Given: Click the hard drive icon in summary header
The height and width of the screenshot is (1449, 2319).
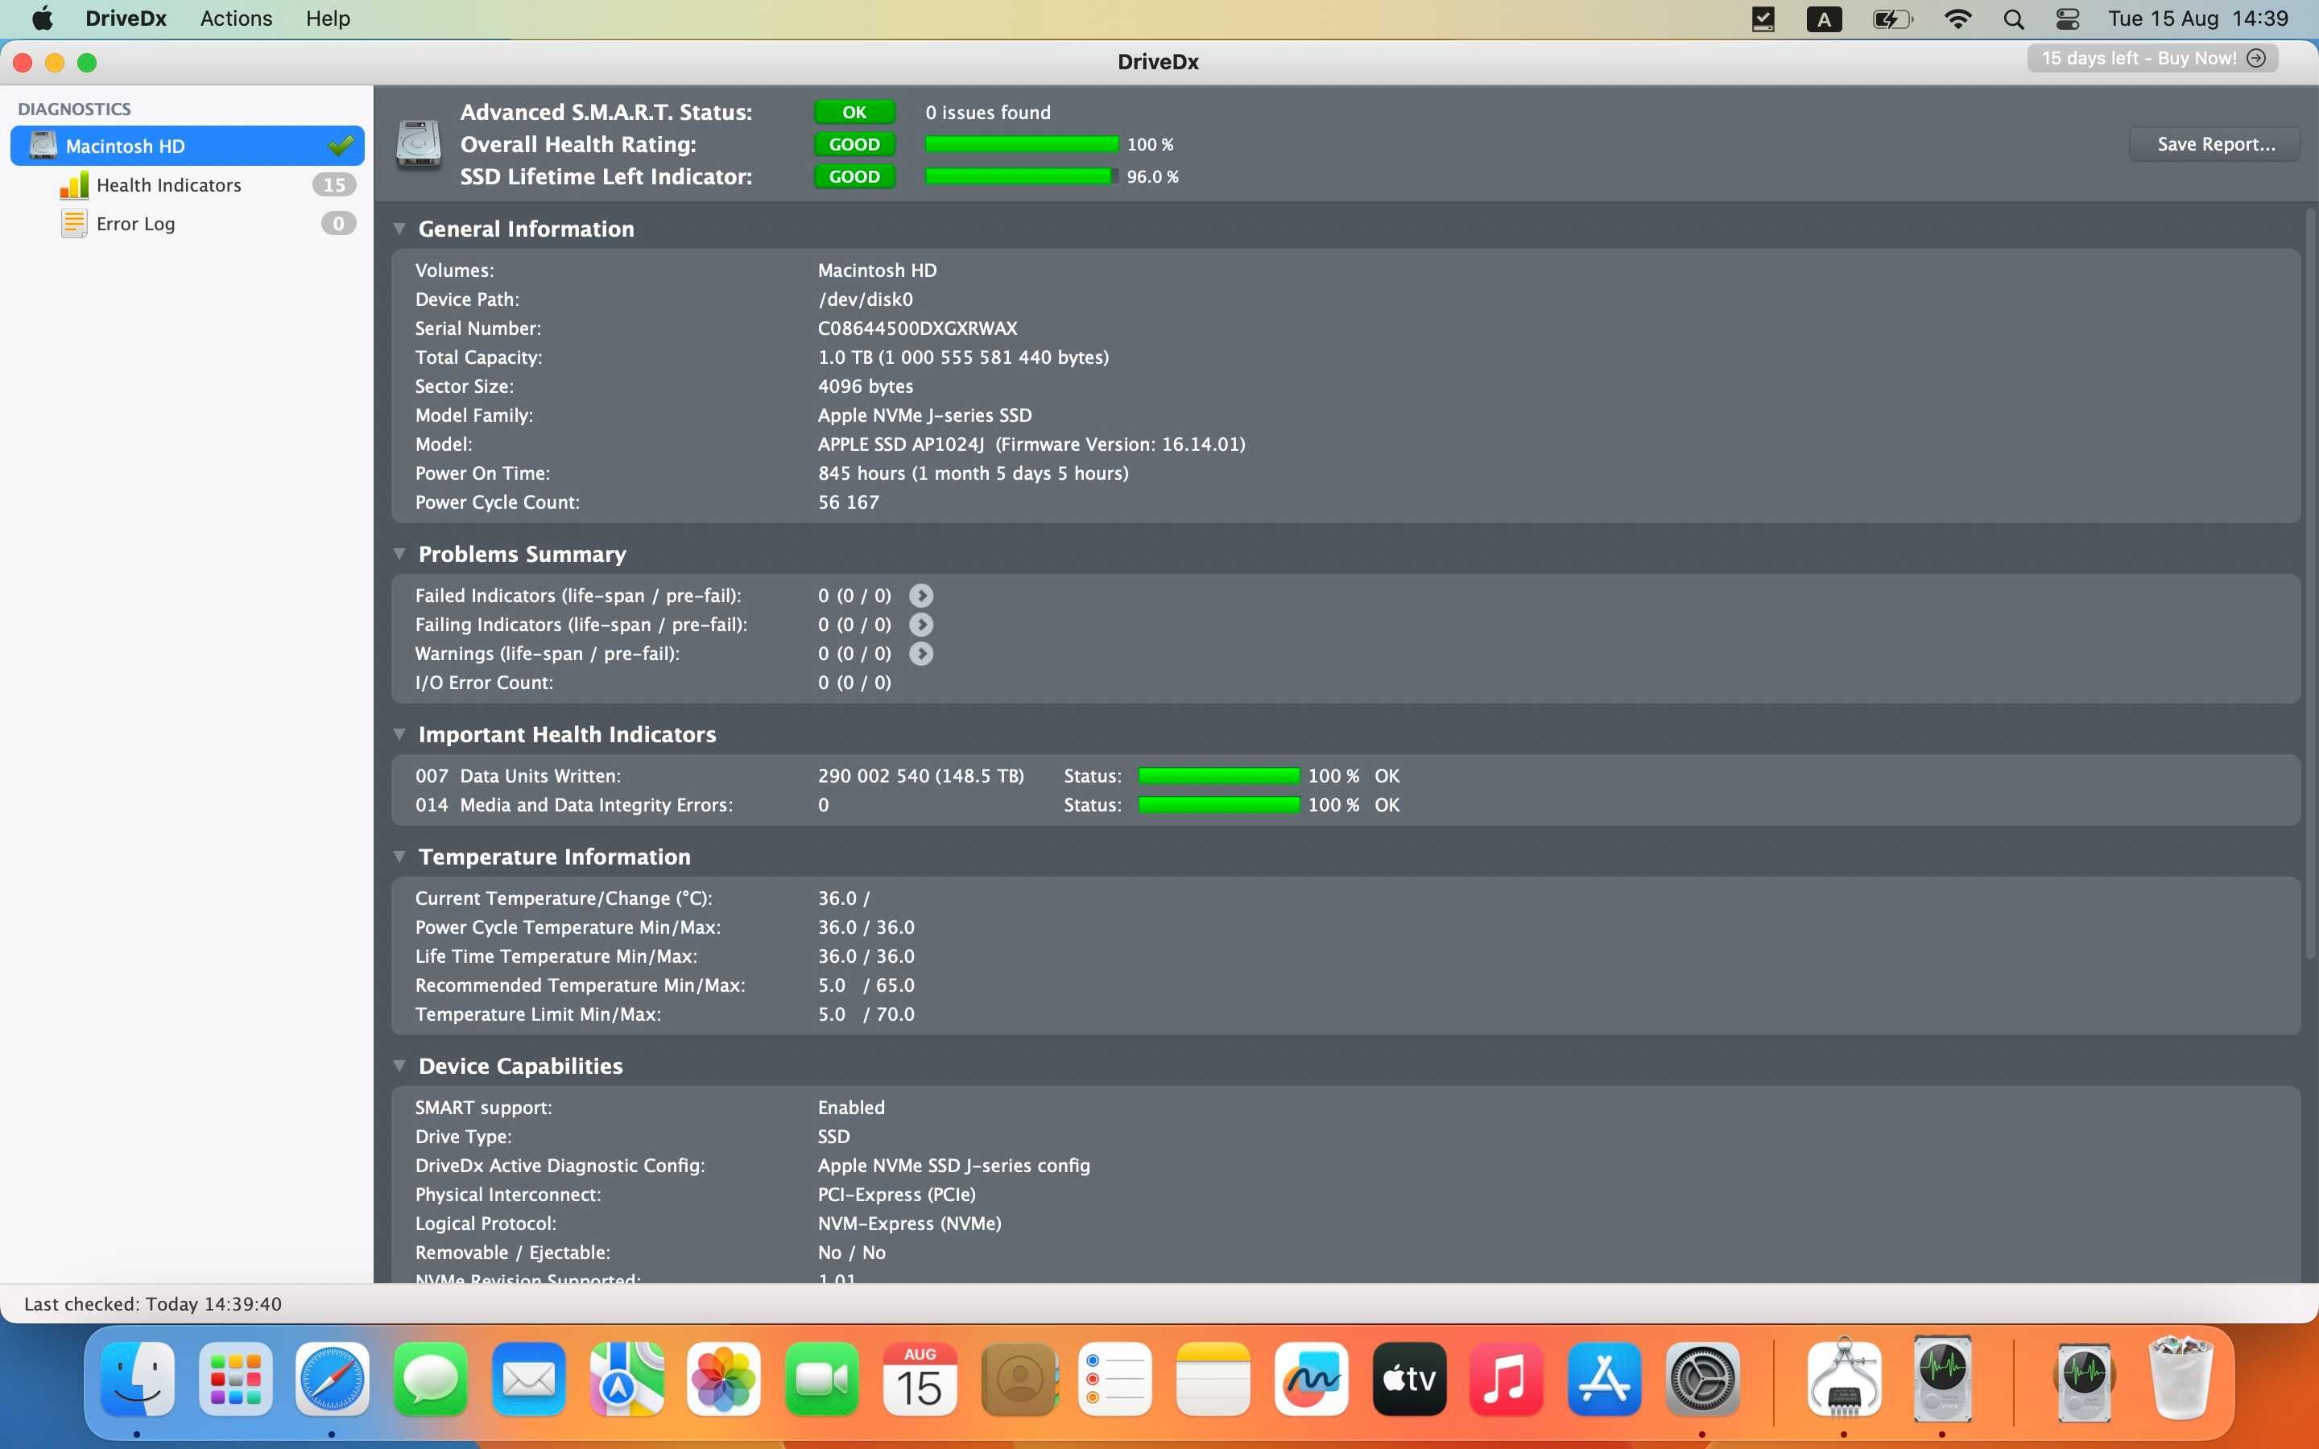Looking at the screenshot, I should (x=419, y=145).
